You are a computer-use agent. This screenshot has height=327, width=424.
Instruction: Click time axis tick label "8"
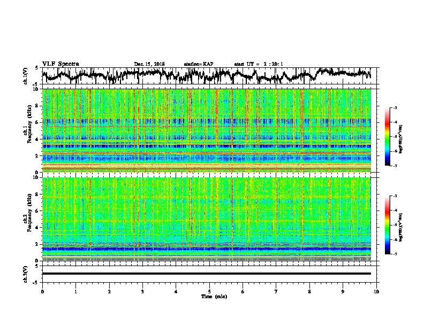click(309, 292)
